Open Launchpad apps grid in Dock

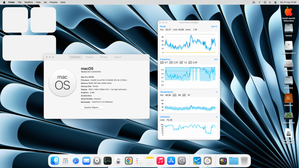(x=65, y=161)
